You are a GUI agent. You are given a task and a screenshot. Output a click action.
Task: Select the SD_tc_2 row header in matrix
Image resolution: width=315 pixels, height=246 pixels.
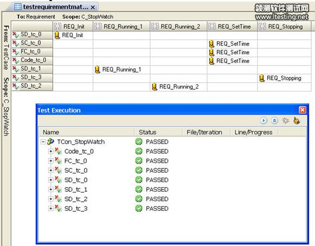(x=32, y=86)
